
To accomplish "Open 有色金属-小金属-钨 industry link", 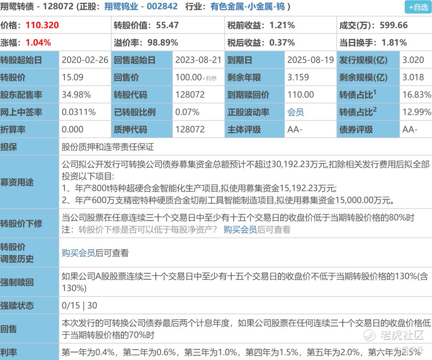I will 248,6.
